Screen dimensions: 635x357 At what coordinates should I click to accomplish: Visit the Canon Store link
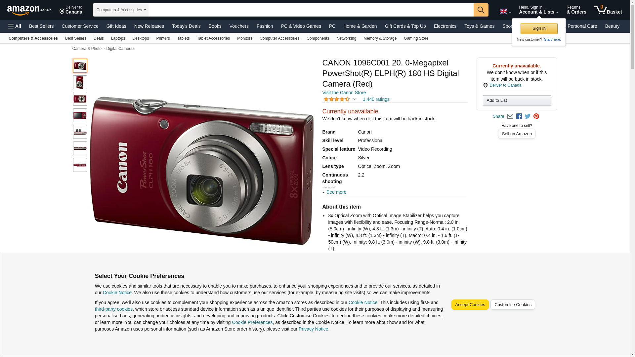point(344,93)
